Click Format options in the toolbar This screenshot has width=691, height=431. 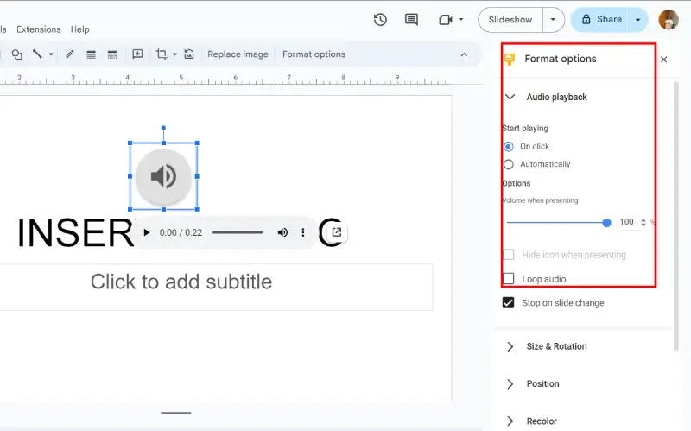coord(314,54)
